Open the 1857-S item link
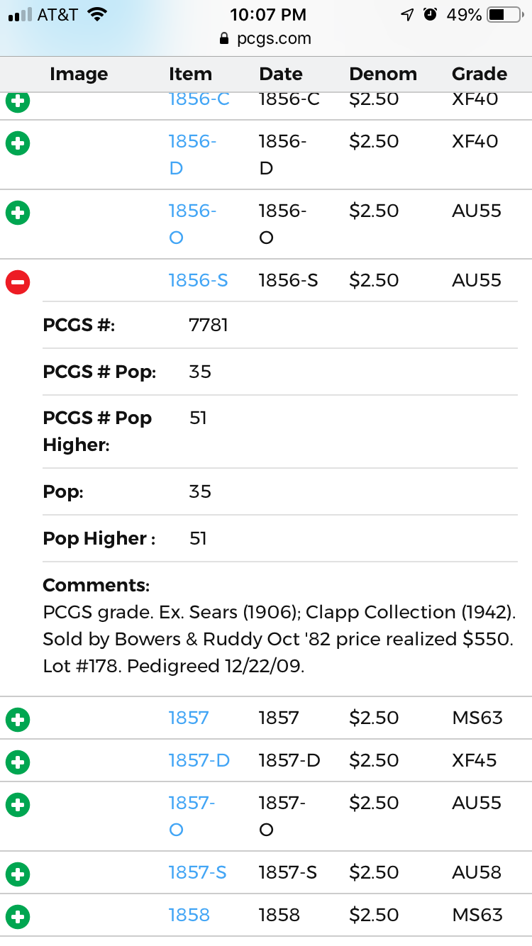The image size is (532, 946). (x=197, y=873)
